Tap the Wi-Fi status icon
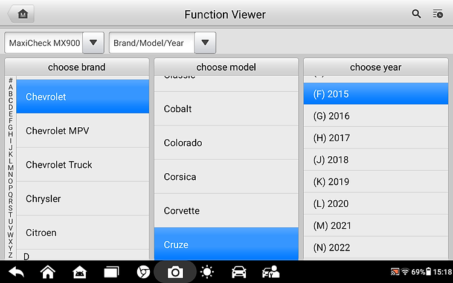 [405, 272]
